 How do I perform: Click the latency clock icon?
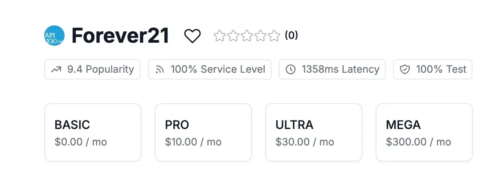tap(291, 69)
